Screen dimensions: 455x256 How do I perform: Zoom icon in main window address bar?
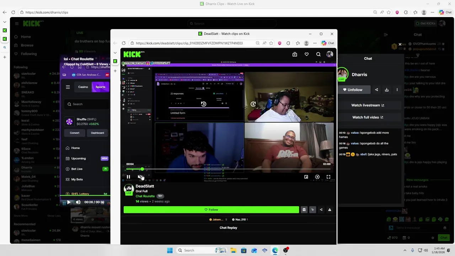[x=375, y=12]
